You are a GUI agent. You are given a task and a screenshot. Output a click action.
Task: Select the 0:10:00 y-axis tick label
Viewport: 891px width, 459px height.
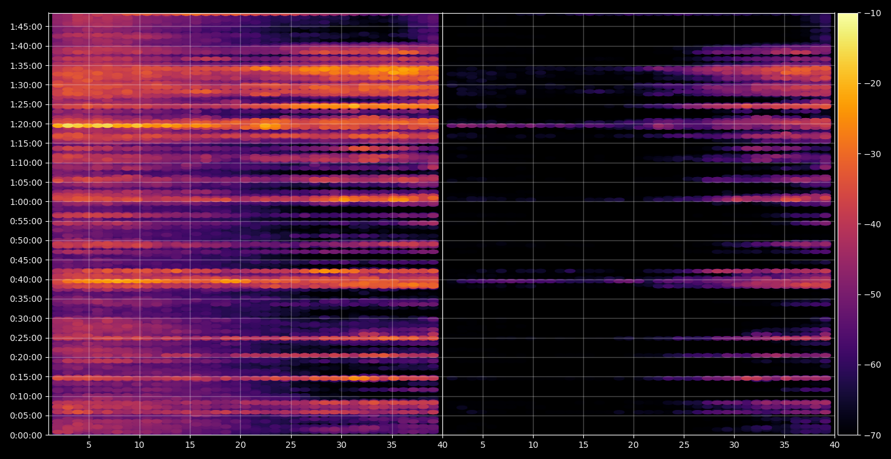point(27,396)
